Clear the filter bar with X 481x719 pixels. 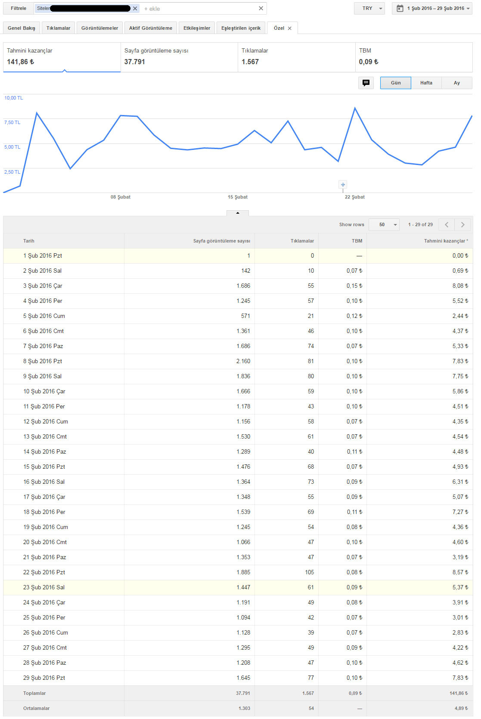261,8
